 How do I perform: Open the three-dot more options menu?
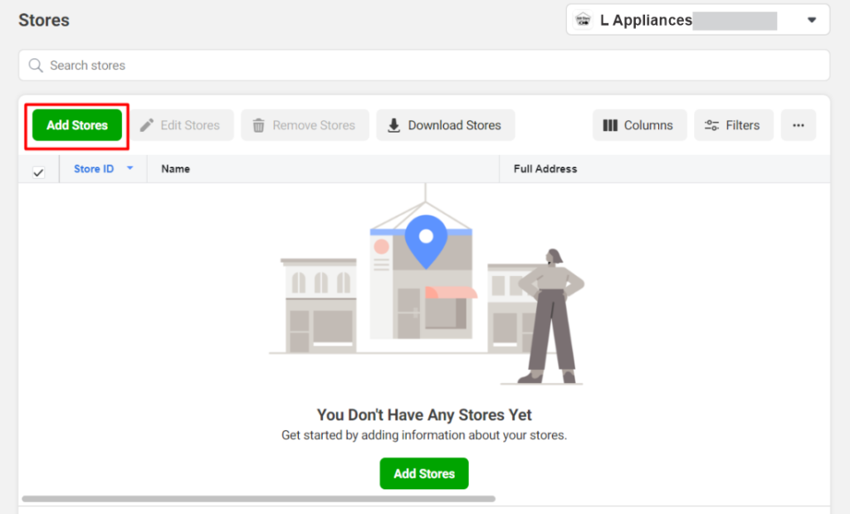click(798, 125)
